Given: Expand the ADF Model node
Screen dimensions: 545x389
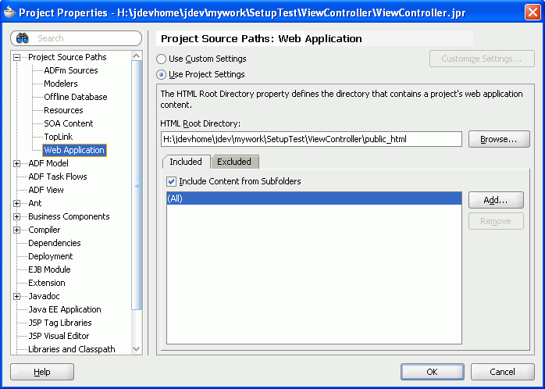Looking at the screenshot, I should (x=16, y=163).
